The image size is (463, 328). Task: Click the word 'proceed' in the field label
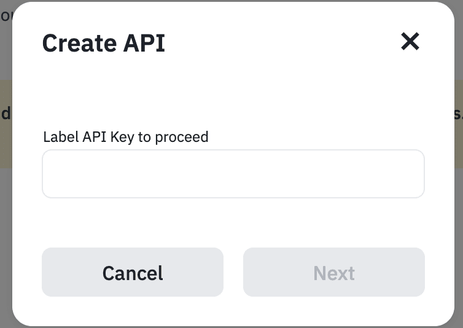pyautogui.click(x=181, y=136)
